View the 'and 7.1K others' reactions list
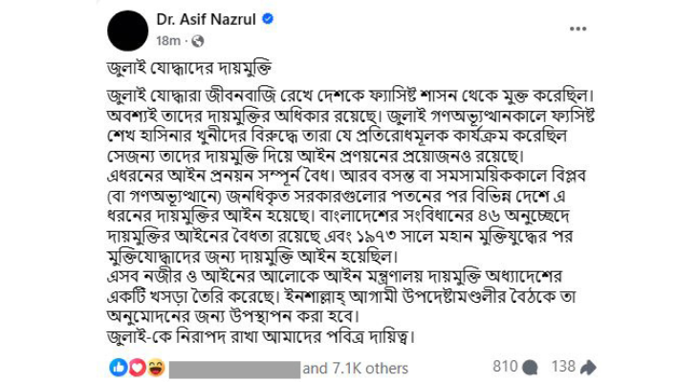 [x=355, y=368]
